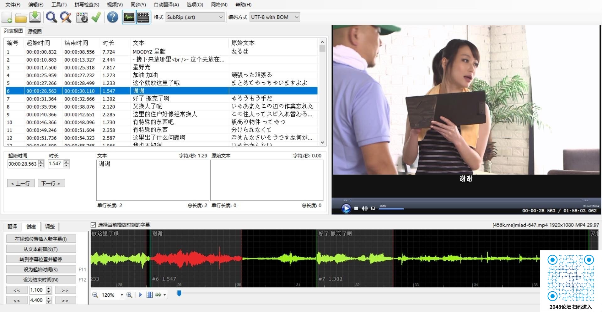Open the 视频(V) menu
The image size is (602, 312).
115,5
